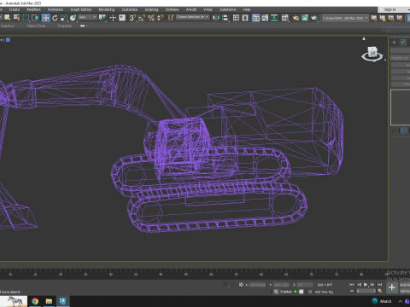410x307 pixels.
Task: Switch to the Object Paint ribbon tab
Action: (36, 26)
